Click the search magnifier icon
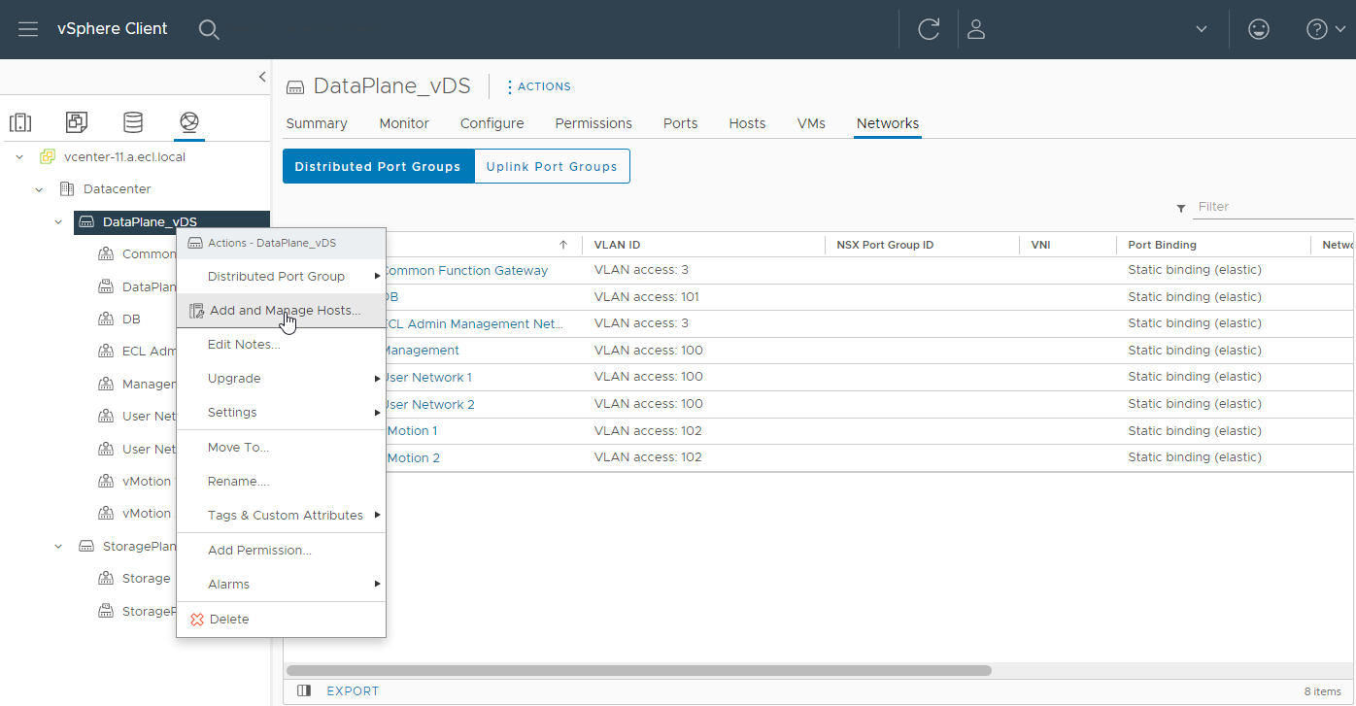The image size is (1356, 706). 209,29
